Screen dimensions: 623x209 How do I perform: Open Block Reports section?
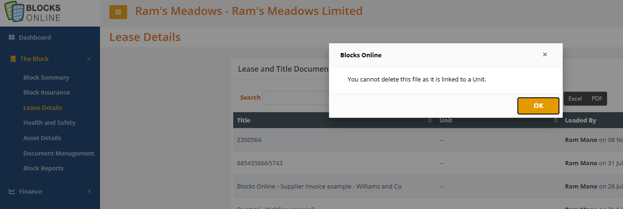coord(43,168)
